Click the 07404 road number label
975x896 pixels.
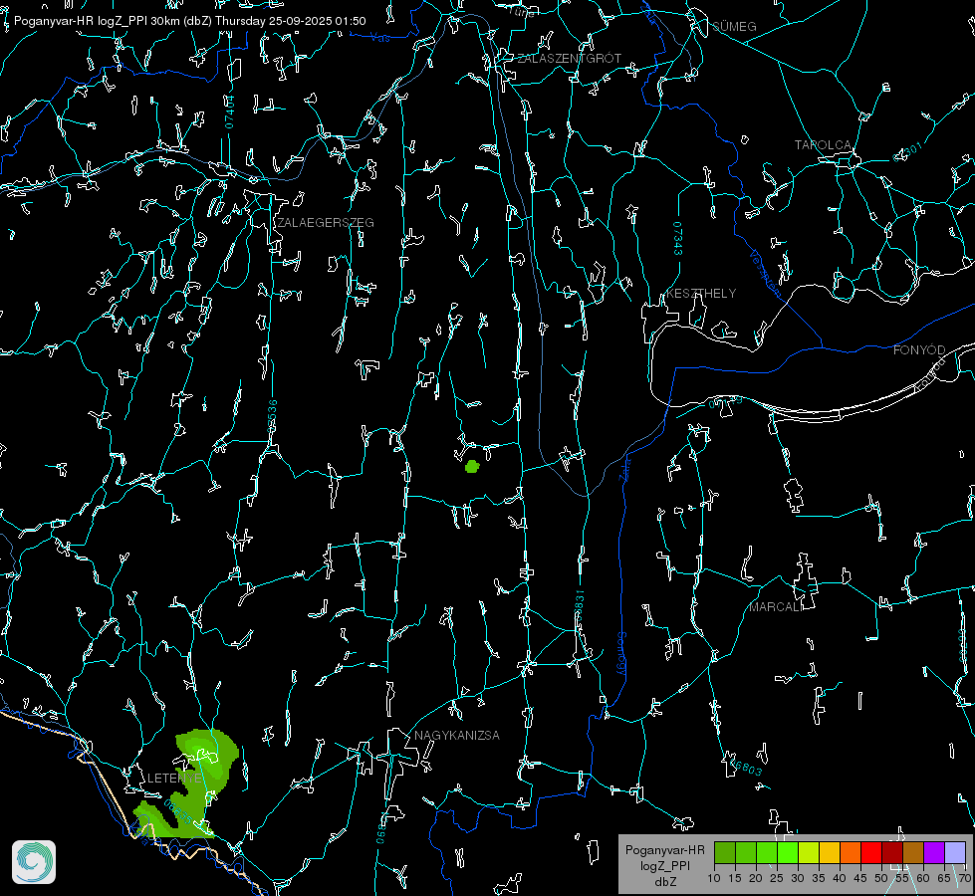click(229, 112)
